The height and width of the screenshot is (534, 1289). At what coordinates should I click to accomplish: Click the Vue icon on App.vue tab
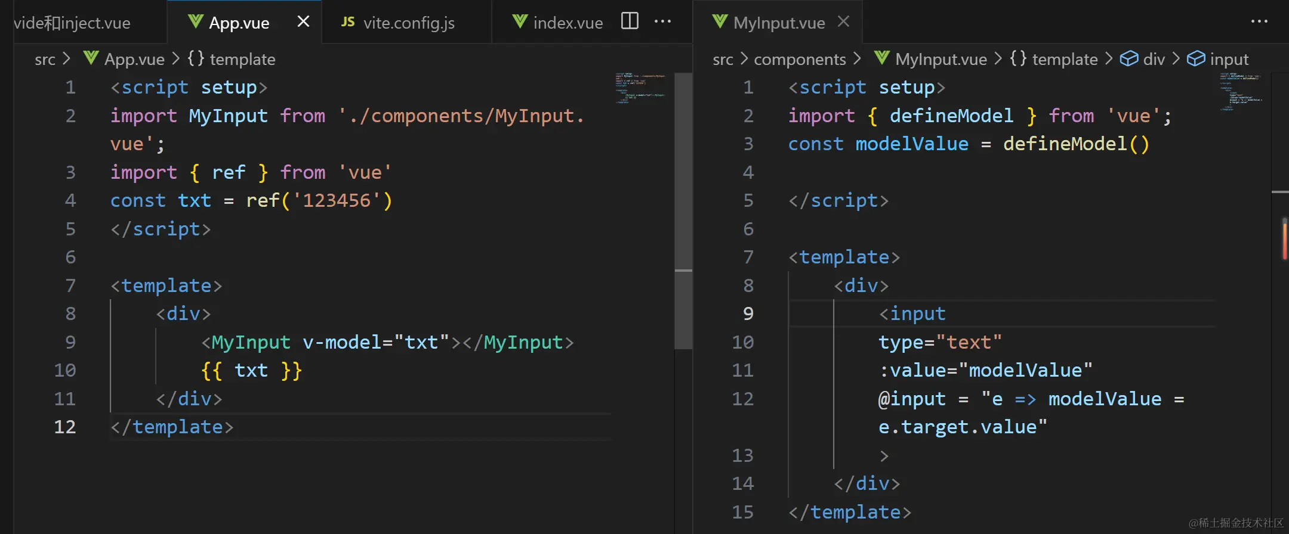click(195, 21)
